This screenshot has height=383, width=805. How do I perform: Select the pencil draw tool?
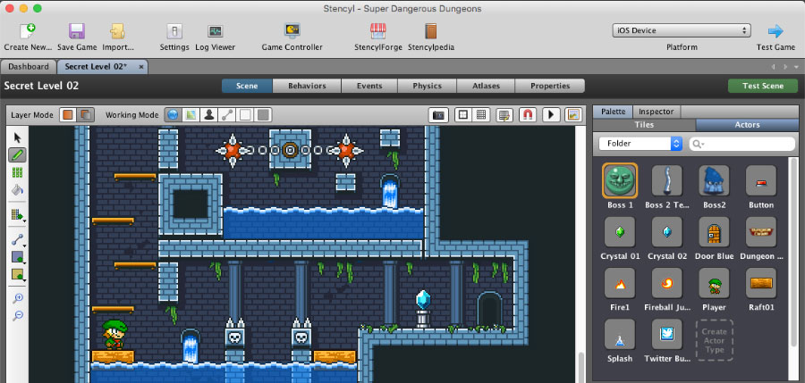point(17,154)
